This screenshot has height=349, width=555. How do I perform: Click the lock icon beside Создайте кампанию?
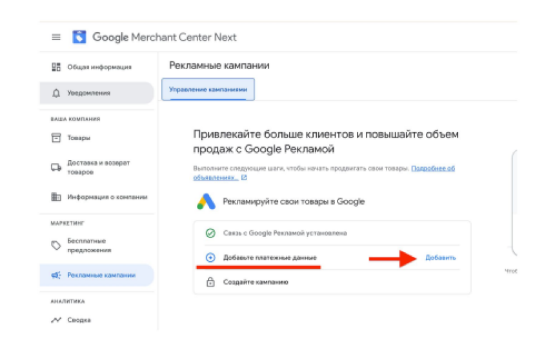(x=210, y=282)
